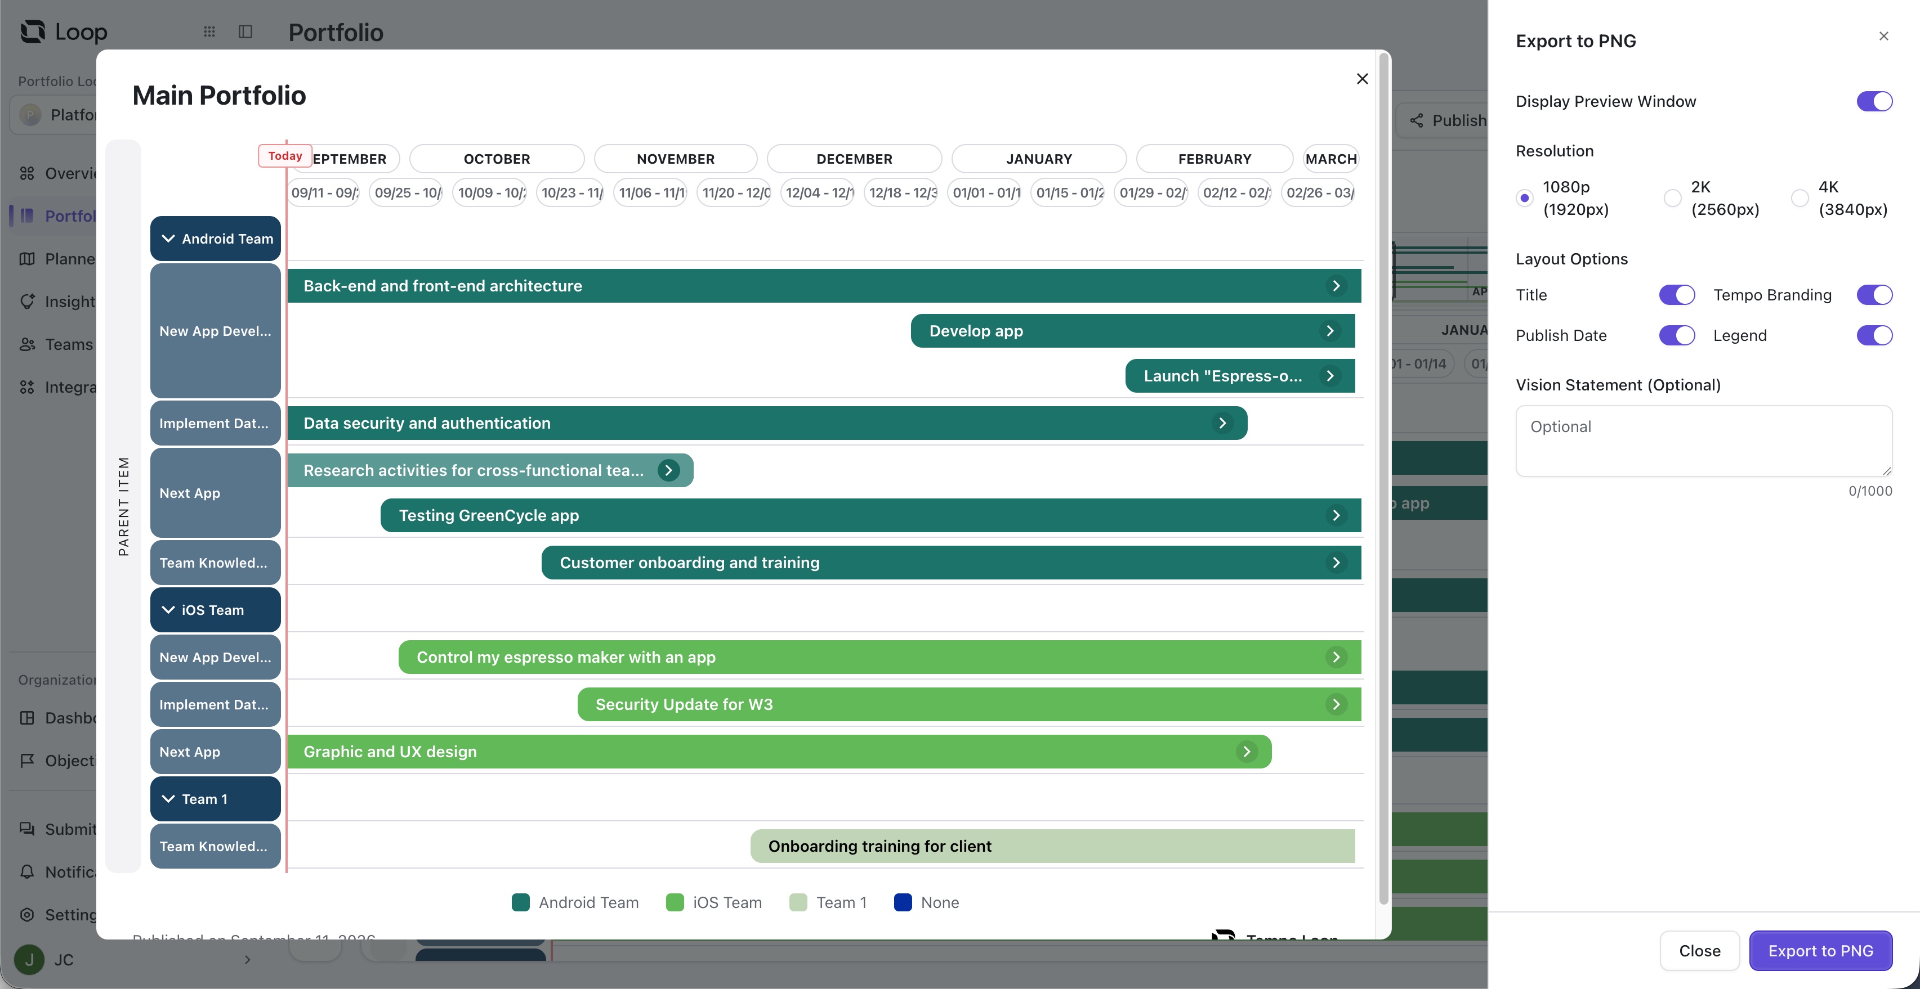Click the Vision Statement text field

1703,441
